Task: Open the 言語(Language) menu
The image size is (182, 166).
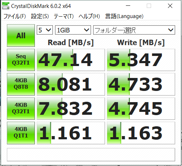Action: click(124, 16)
